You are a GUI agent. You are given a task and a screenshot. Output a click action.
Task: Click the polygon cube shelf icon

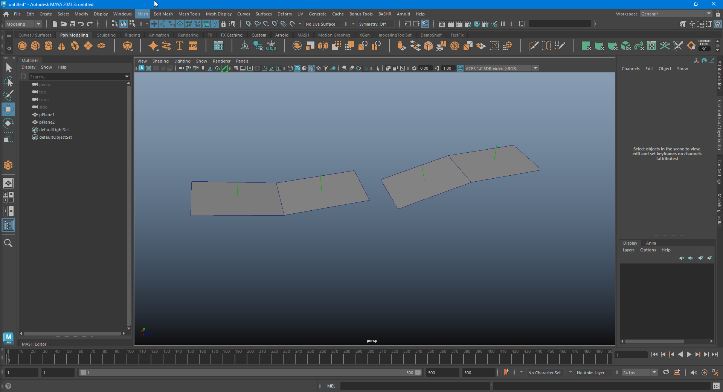coord(35,46)
